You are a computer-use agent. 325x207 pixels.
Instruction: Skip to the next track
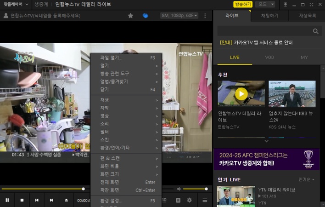[x=51, y=200]
